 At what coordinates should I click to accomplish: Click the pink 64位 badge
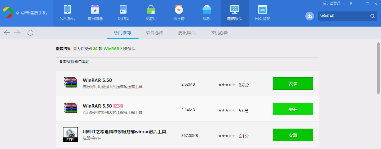click(118, 106)
